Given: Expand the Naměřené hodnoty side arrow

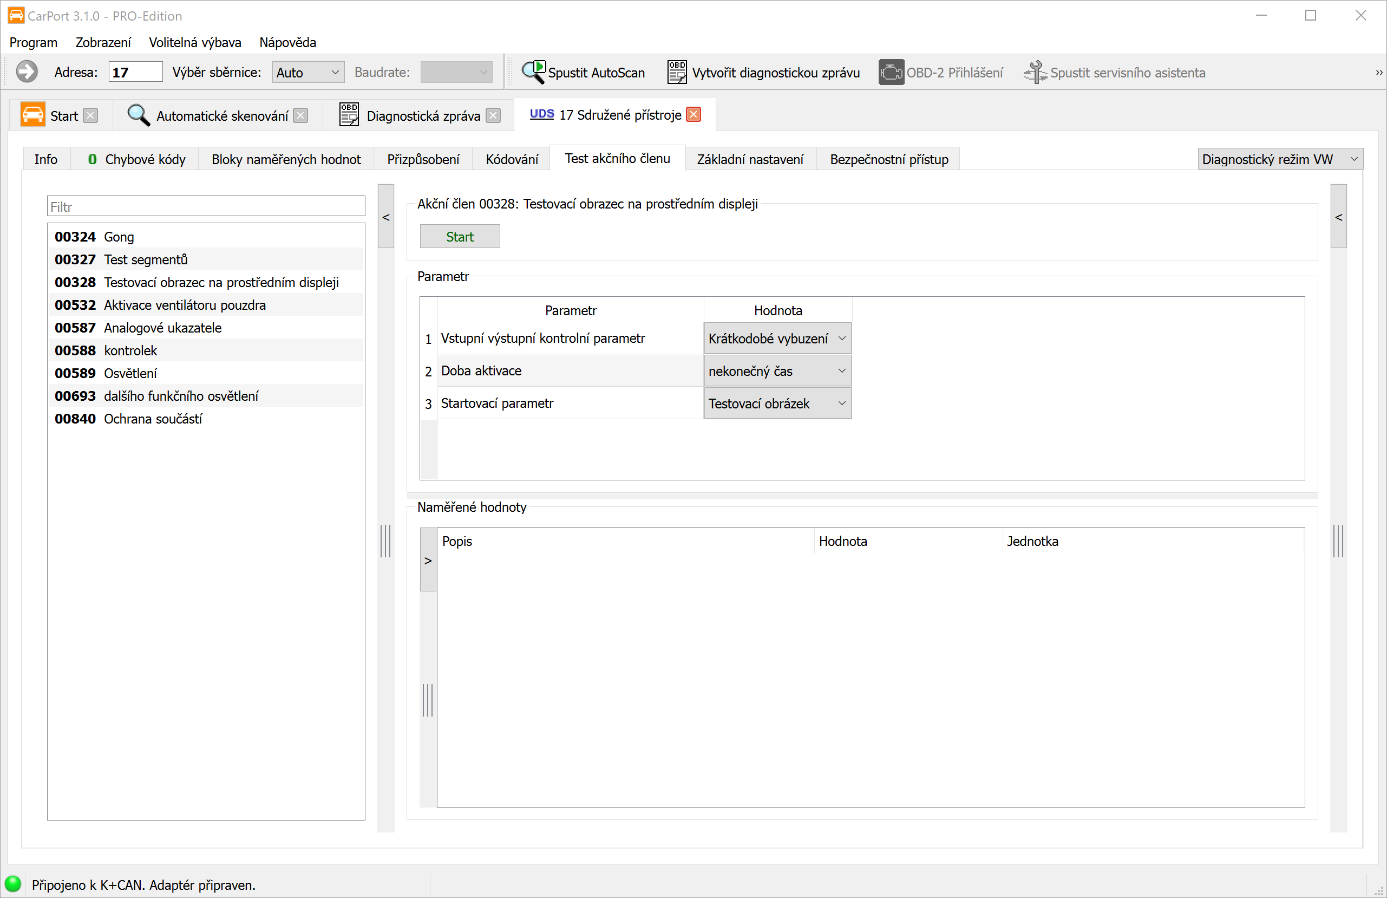Looking at the screenshot, I should (x=428, y=561).
